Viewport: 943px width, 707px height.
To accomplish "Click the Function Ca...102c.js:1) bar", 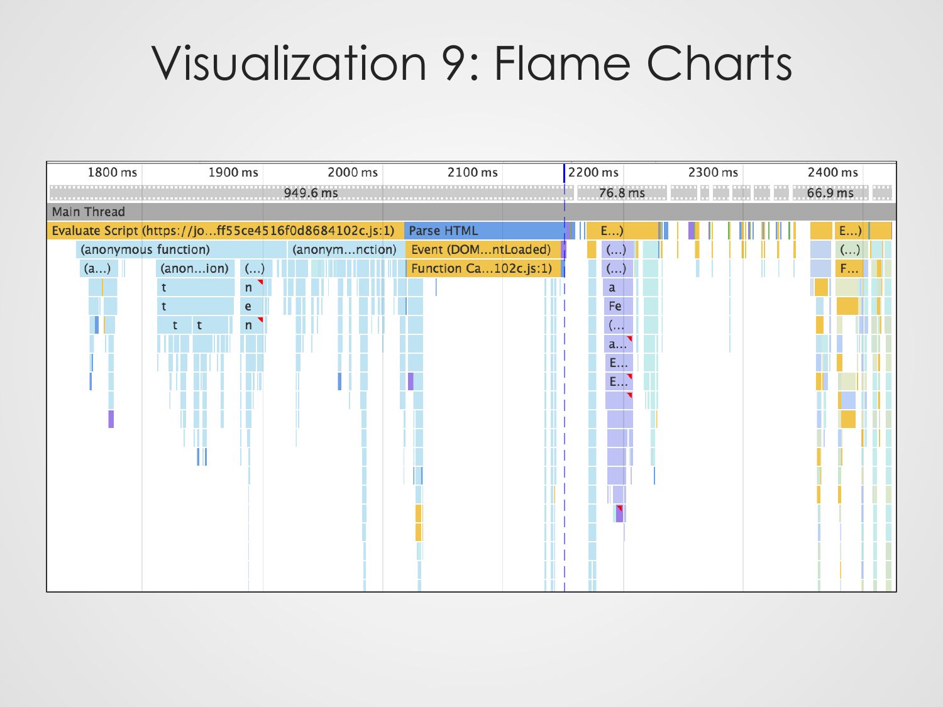I will click(482, 268).
